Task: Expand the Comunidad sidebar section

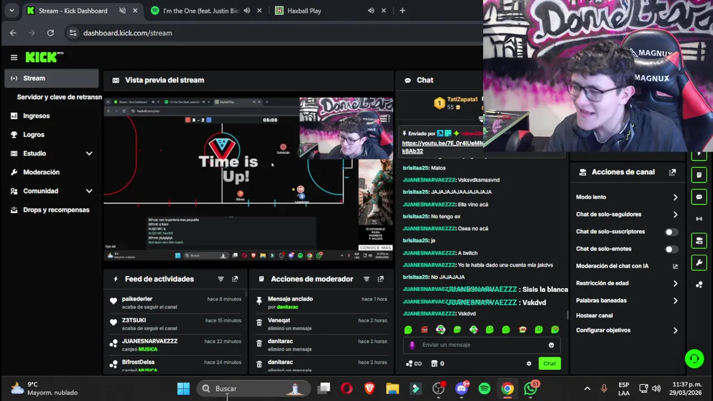Action: coord(89,191)
